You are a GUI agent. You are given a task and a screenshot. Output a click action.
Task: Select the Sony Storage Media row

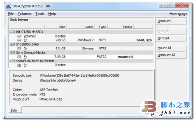pos(81,53)
